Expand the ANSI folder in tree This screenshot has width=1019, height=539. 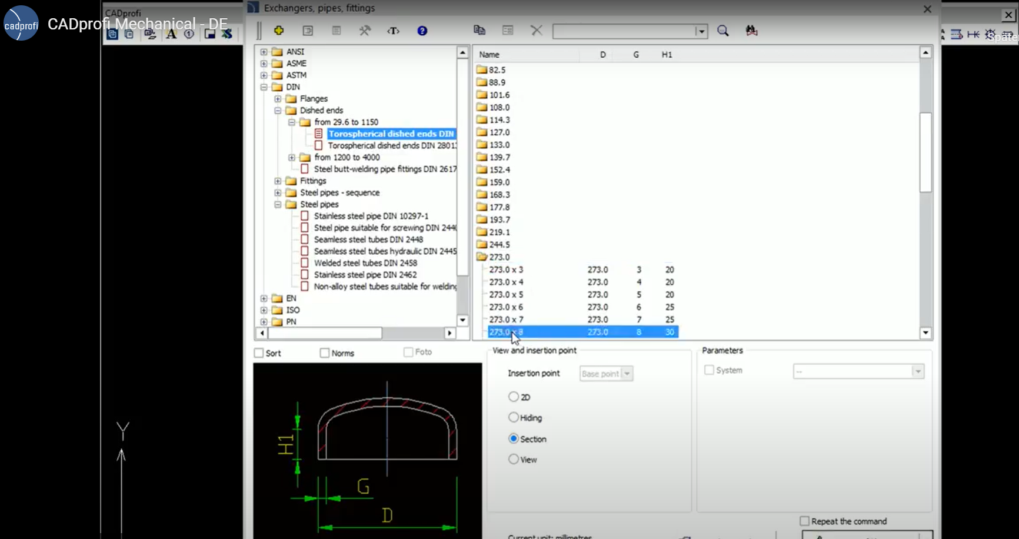point(264,52)
